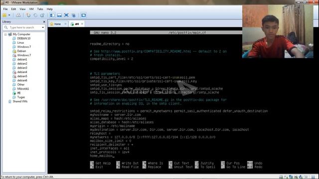Select the Other virtual machine entry
The width and height of the screenshot is (319, 179).
(x=21, y=85)
